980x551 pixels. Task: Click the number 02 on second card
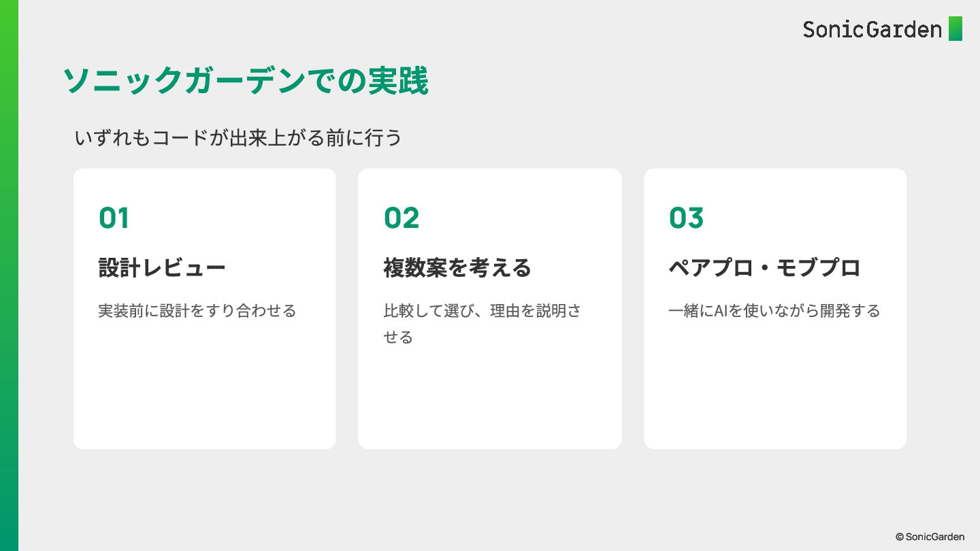(x=402, y=218)
